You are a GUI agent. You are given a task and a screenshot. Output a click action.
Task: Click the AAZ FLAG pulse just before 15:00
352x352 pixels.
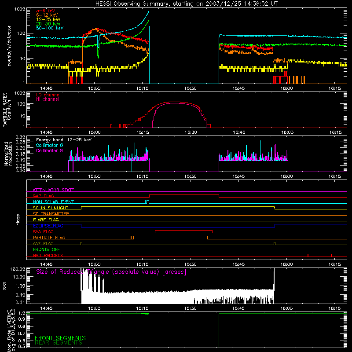coord(81,244)
